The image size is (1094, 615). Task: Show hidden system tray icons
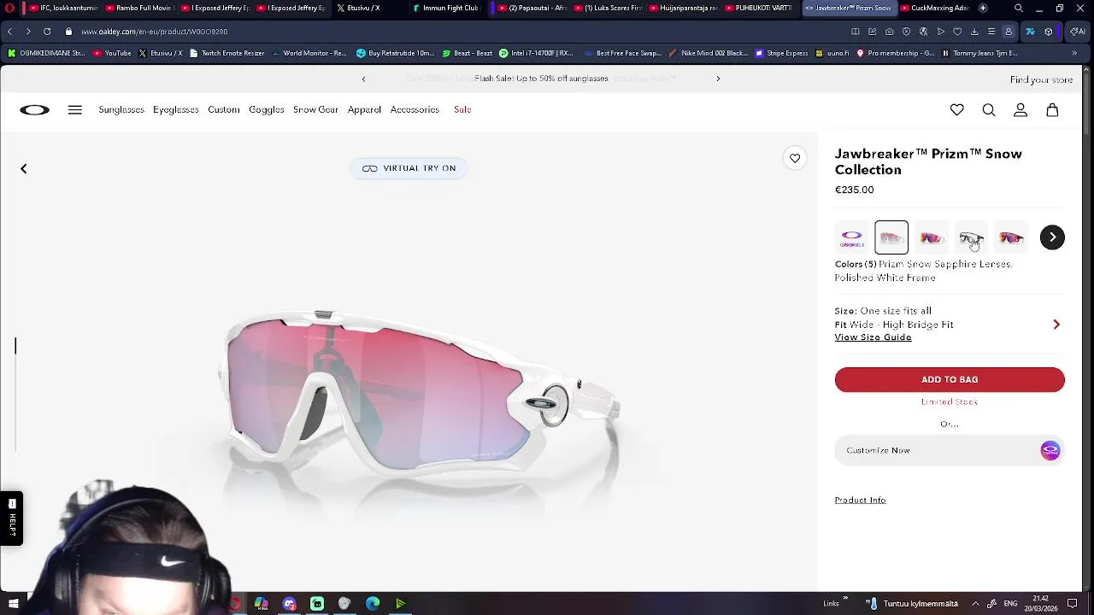pyautogui.click(x=975, y=603)
